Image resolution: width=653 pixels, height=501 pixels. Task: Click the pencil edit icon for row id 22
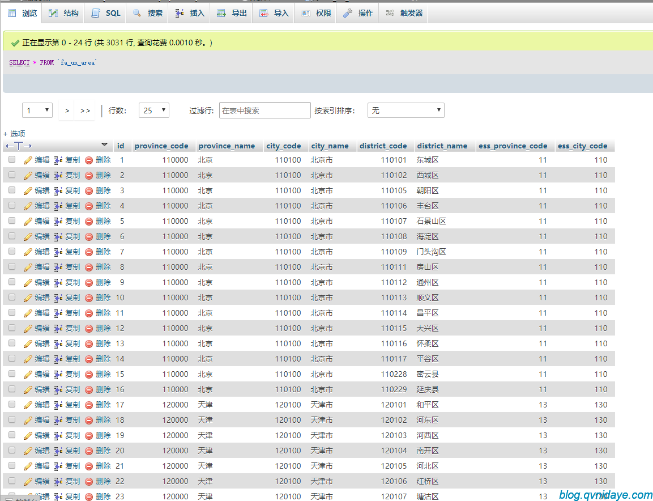tap(28, 481)
